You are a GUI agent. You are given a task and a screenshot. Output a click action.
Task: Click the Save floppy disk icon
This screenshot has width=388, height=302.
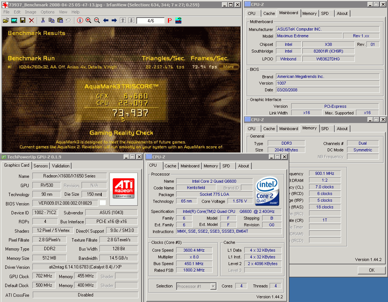[x=23, y=20]
